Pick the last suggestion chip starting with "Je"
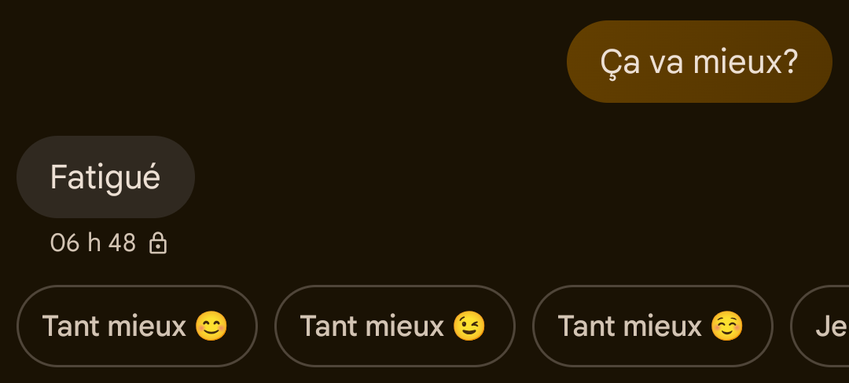 (x=820, y=326)
